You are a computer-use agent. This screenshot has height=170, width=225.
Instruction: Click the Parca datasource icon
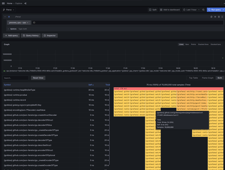[x=4, y=10]
